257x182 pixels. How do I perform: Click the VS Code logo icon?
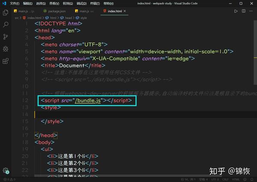(x=4, y=3)
